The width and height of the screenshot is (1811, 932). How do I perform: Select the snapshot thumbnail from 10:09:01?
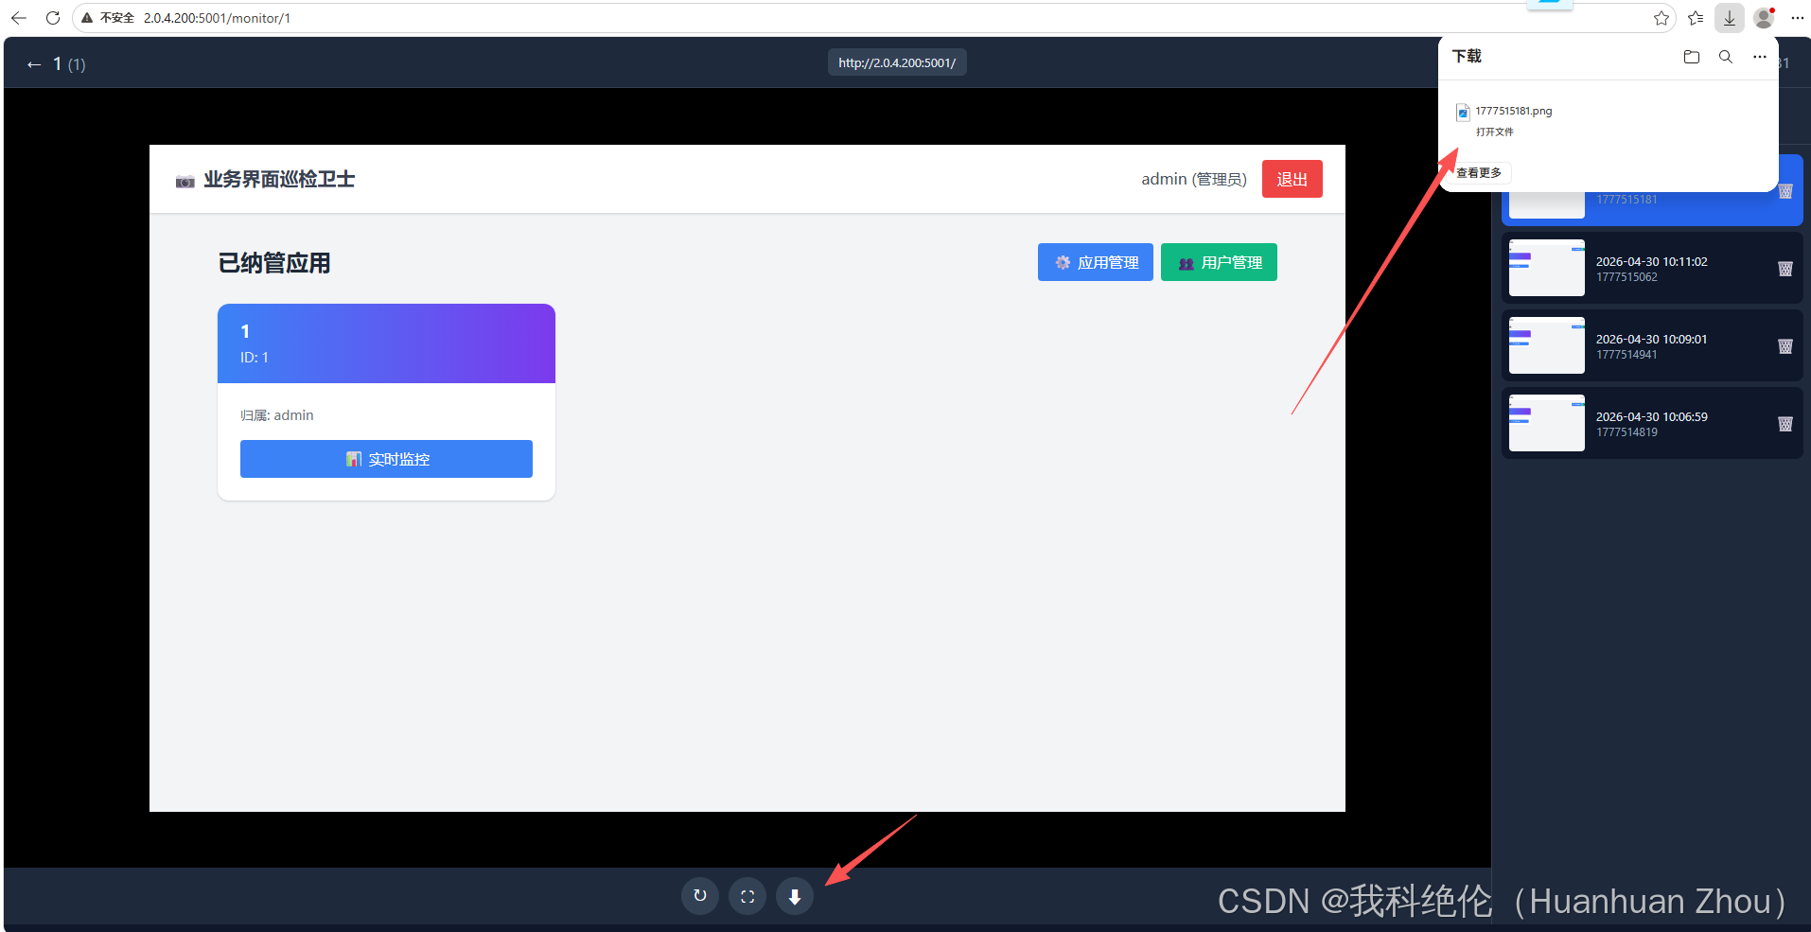coord(1547,345)
